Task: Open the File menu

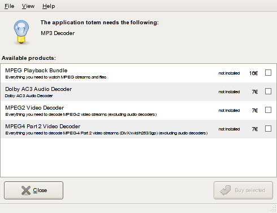Action: point(9,6)
